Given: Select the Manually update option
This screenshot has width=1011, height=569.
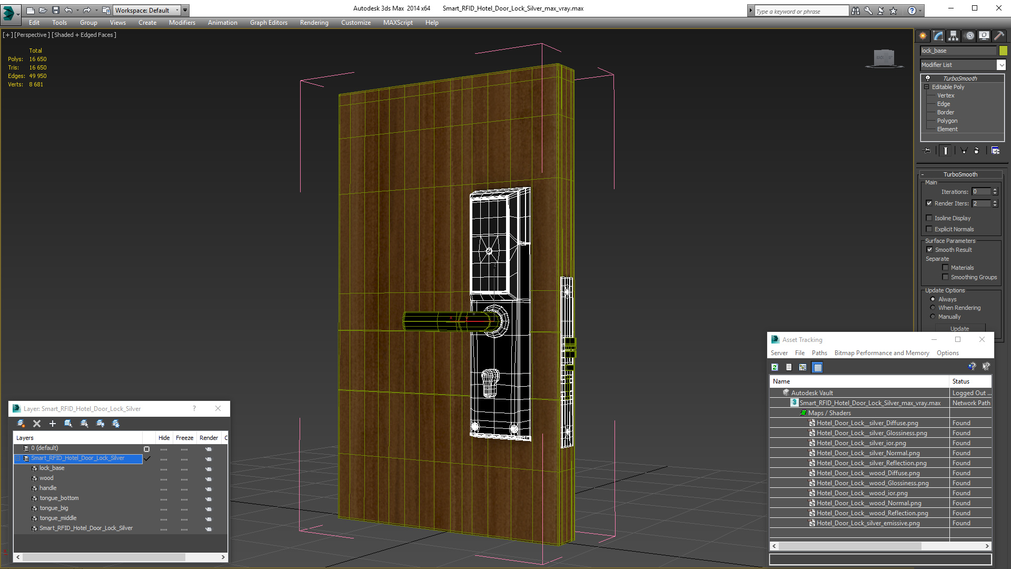Looking at the screenshot, I should pos(933,317).
